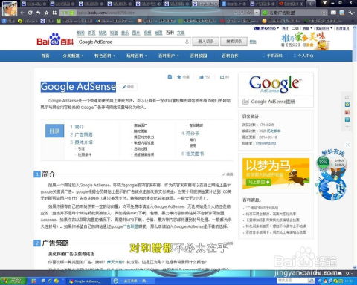Click the Baidu Baike logo
The height and width of the screenshot is (285, 357).
point(55,40)
